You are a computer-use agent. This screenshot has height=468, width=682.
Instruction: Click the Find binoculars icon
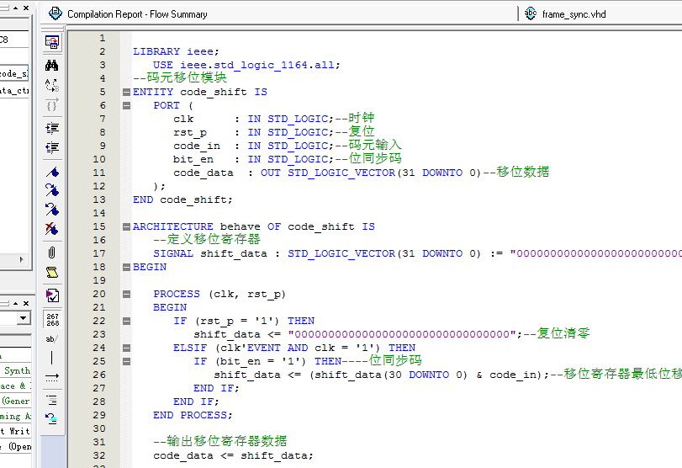(52, 65)
